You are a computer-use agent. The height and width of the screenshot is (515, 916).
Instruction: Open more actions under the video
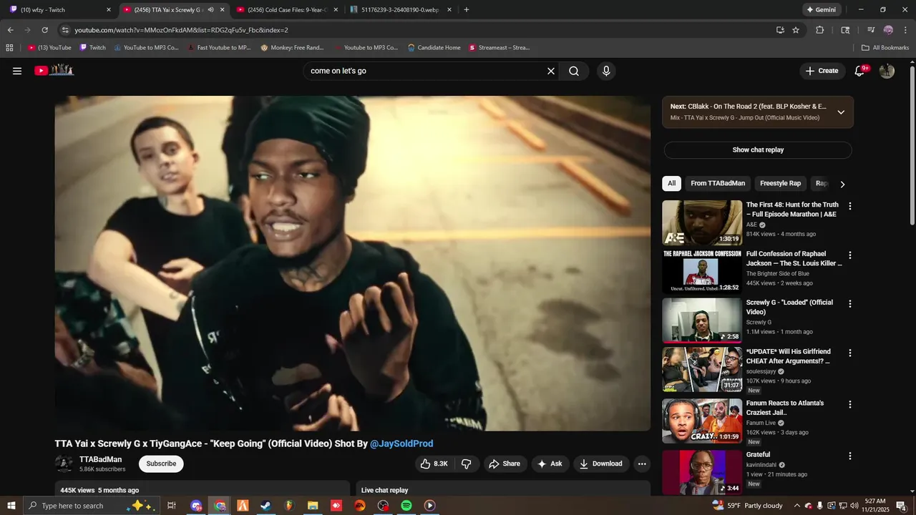coord(642,463)
